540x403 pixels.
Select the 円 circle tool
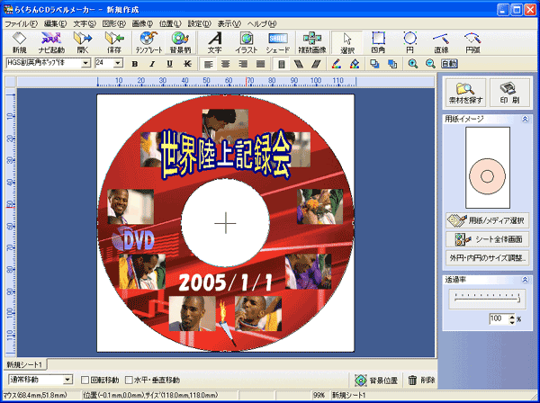pos(409,42)
